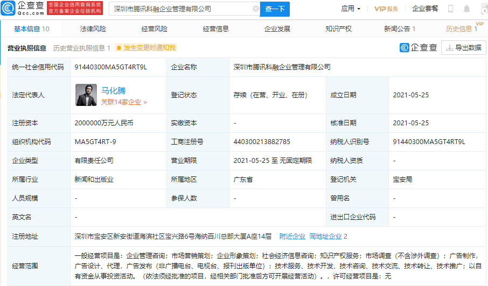Select registered capital 2000000万元人民币
The height and width of the screenshot is (286, 488).
click(x=104, y=123)
